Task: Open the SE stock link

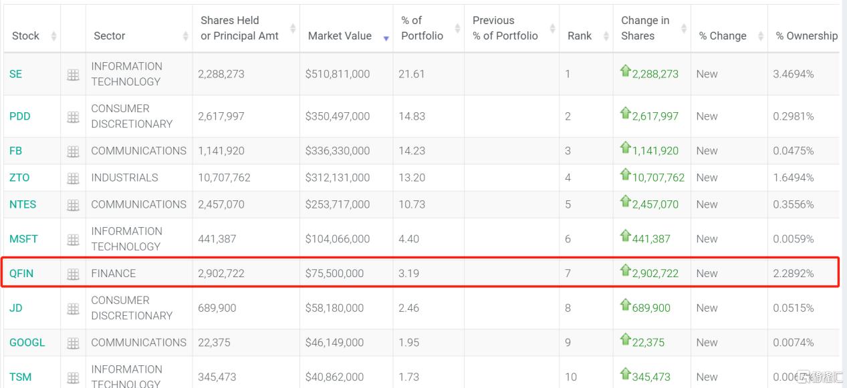Action: (16, 74)
